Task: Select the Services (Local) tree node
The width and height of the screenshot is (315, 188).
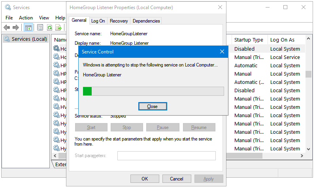Action: (x=26, y=39)
